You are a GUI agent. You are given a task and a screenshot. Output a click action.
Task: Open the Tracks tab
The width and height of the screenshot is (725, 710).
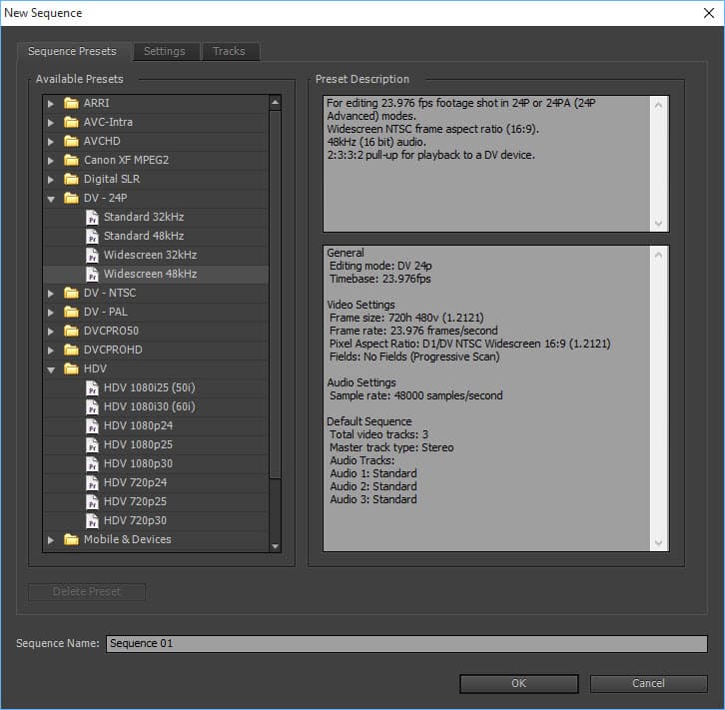(230, 51)
